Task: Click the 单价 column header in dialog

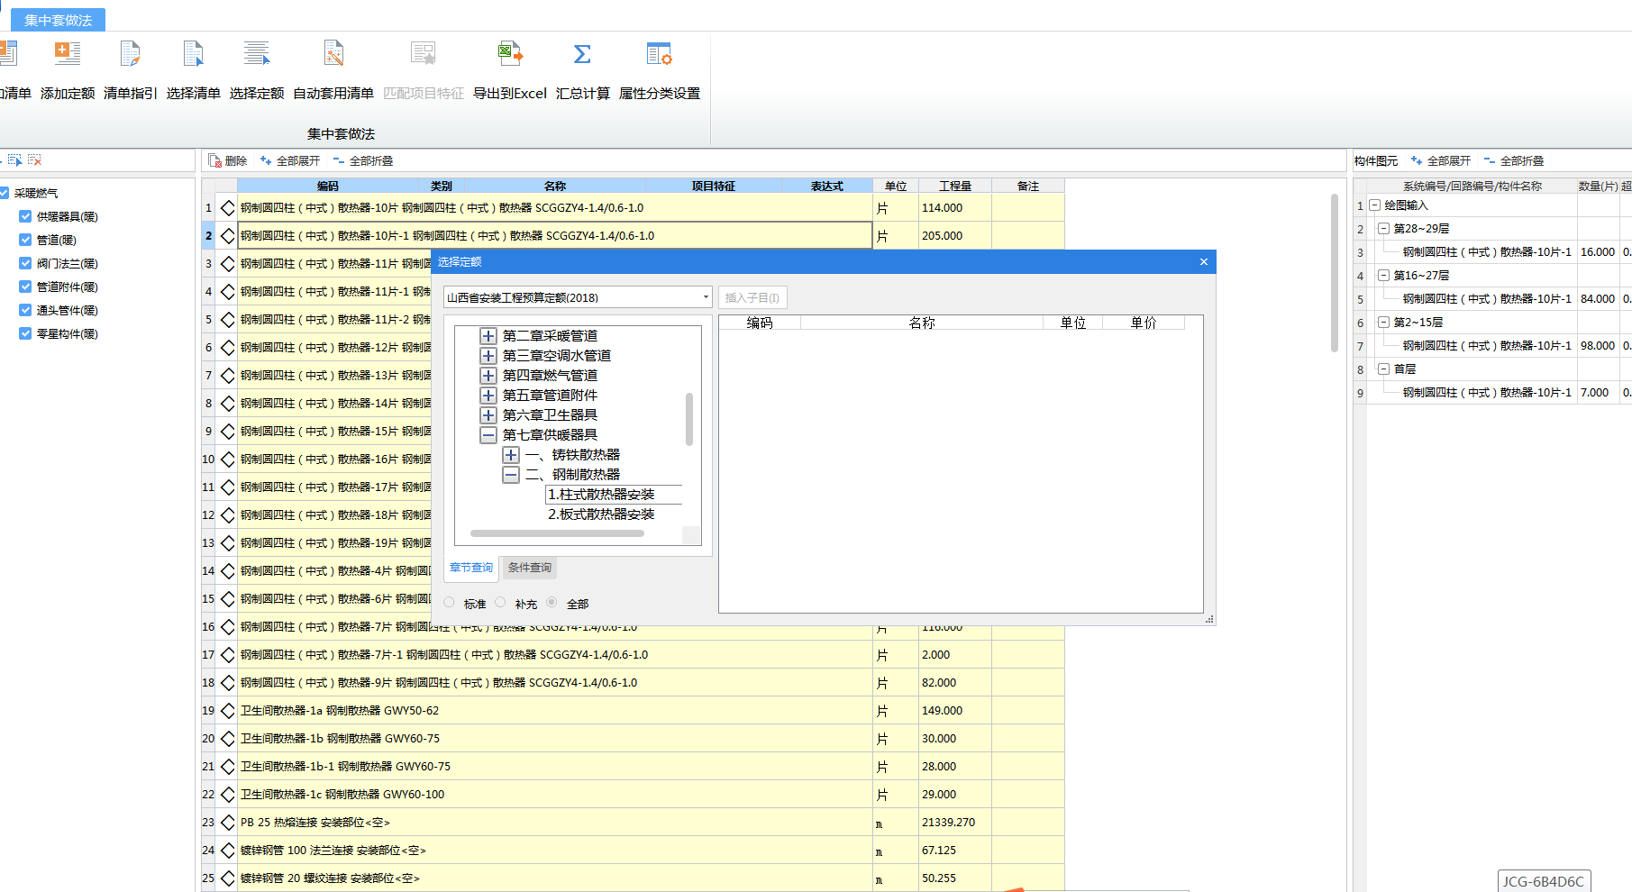Action: coord(1144,323)
